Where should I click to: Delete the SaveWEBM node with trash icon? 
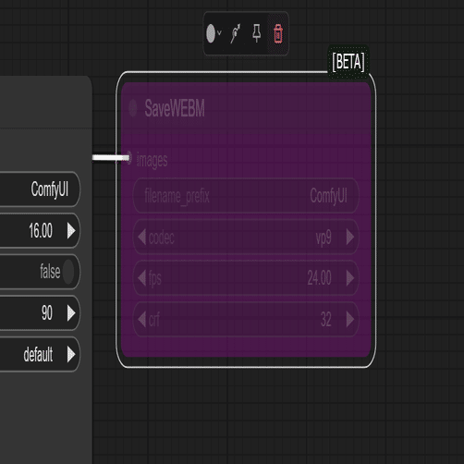coord(278,33)
